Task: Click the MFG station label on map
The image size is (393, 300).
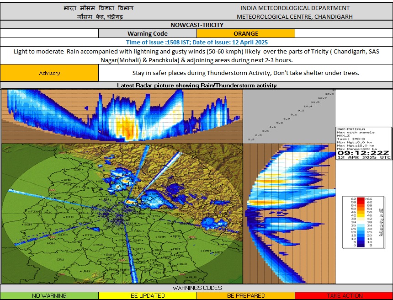Action: coord(177,236)
